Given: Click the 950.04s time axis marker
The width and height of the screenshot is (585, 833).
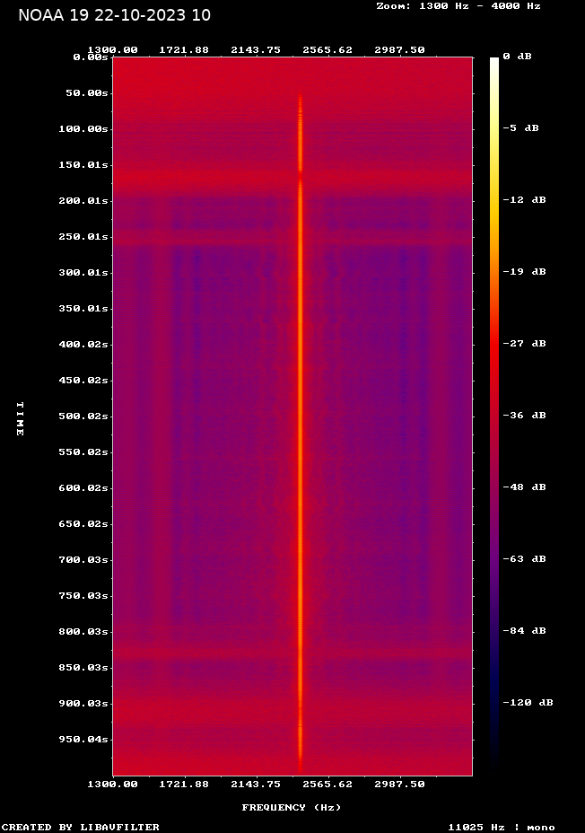Looking at the screenshot, I should pos(83,740).
